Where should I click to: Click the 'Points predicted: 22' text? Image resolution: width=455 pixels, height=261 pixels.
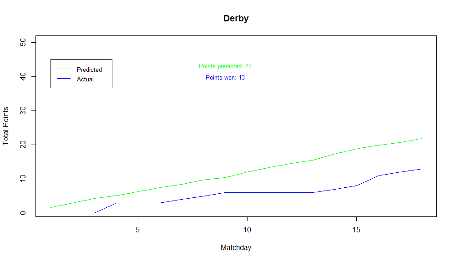(225, 66)
